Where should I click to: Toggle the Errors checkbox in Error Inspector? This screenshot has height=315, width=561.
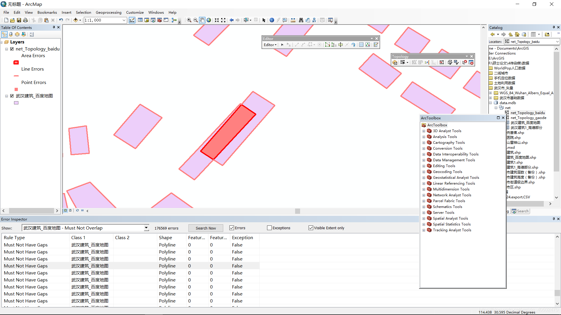click(x=231, y=228)
